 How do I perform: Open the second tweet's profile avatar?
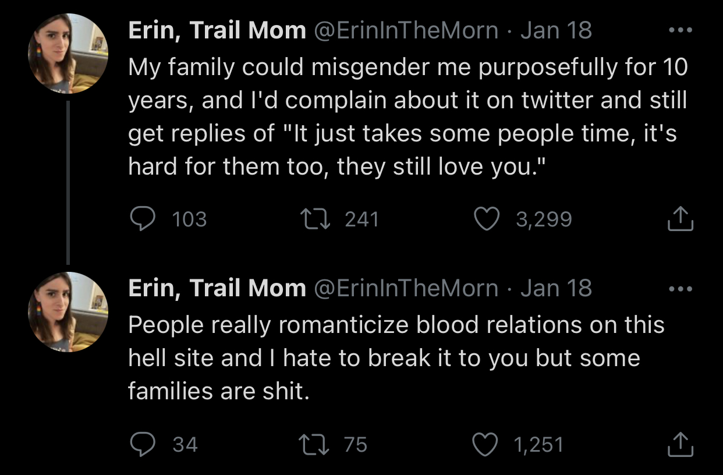69,312
